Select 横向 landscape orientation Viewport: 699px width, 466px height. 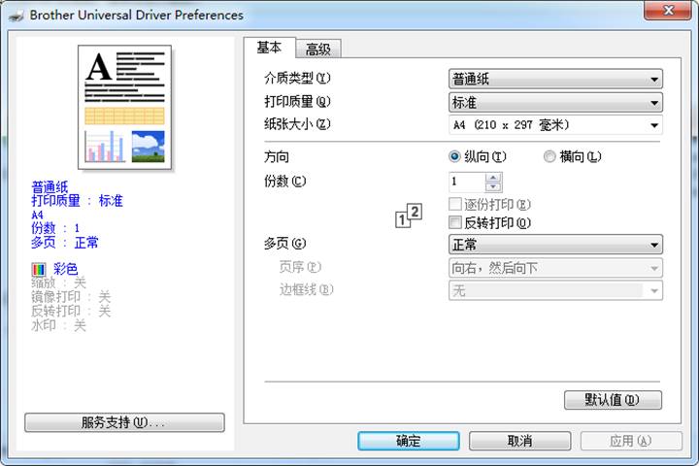pyautogui.click(x=549, y=156)
